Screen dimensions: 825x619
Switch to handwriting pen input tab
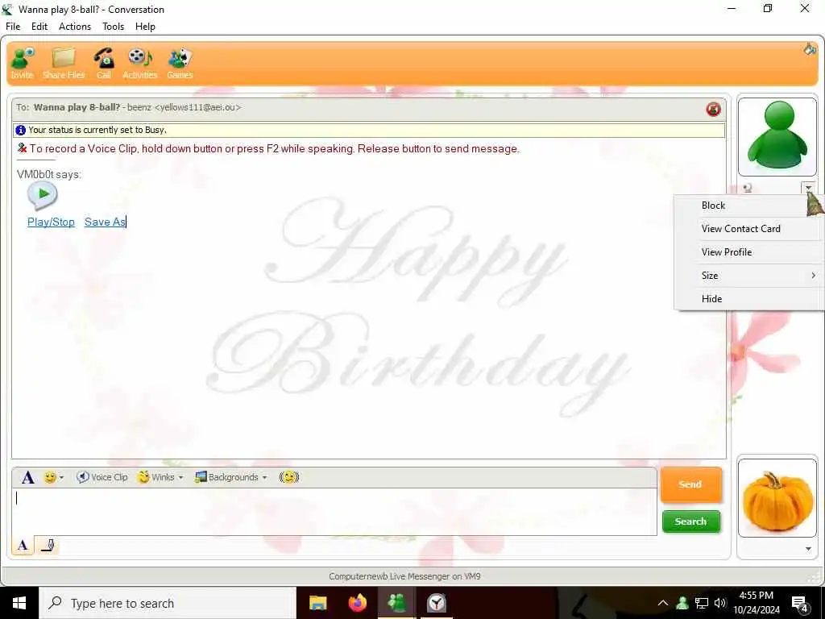pyautogui.click(x=48, y=546)
